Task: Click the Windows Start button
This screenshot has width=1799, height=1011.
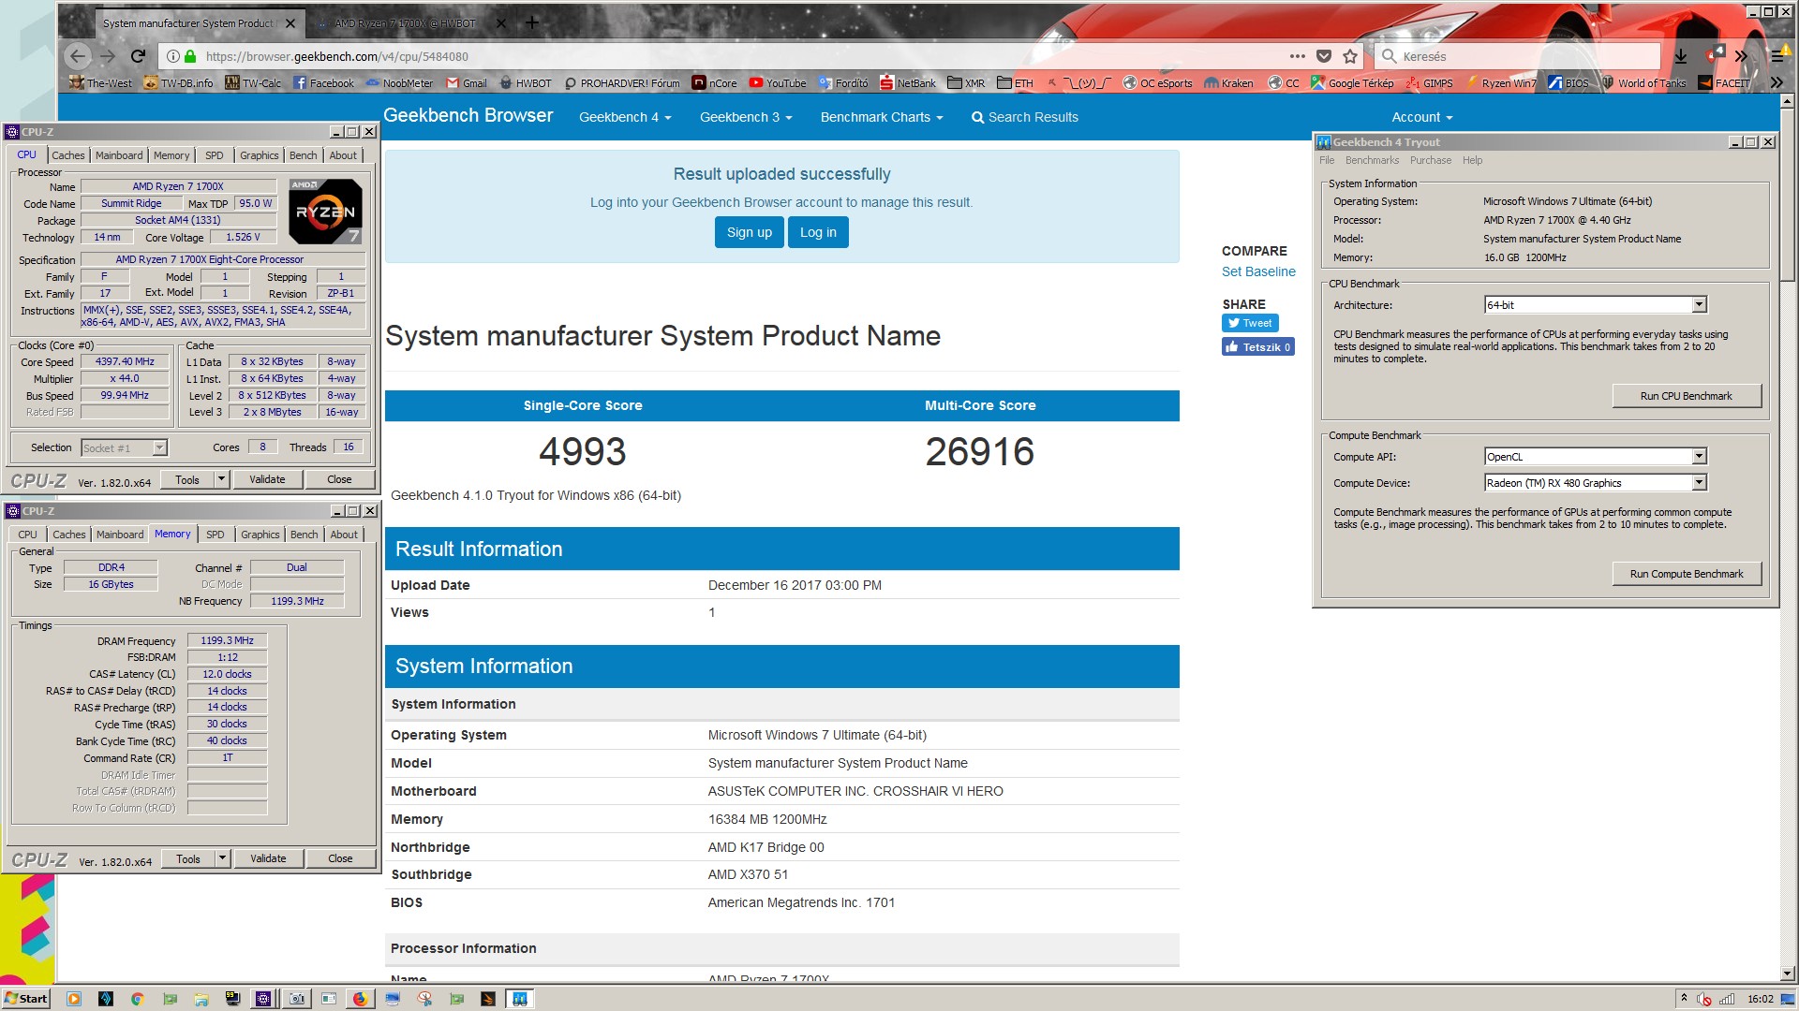Action: tap(25, 999)
